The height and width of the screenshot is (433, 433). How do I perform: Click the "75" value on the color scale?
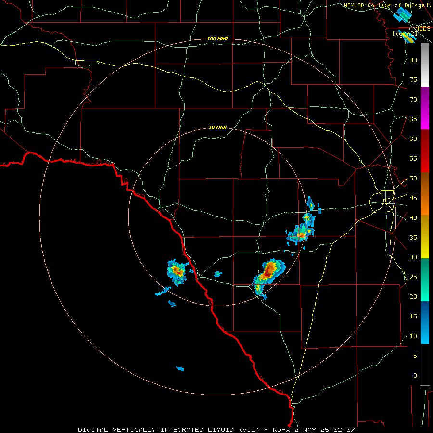(413, 80)
